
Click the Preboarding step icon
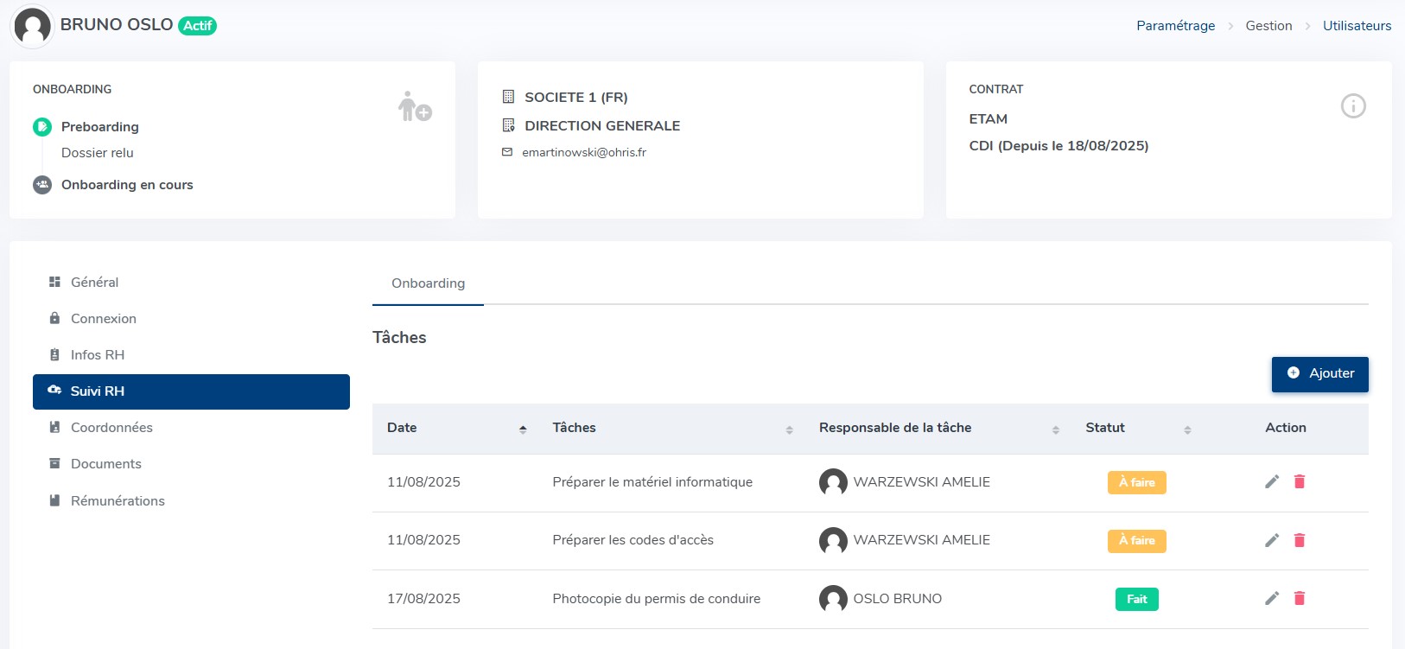click(x=42, y=127)
